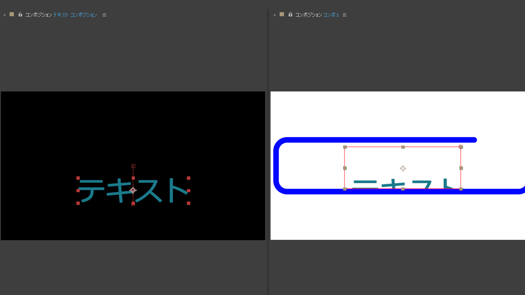This screenshot has height=295, width=525.
Task: Click the コンポ 1 composition name link
Action: click(331, 15)
